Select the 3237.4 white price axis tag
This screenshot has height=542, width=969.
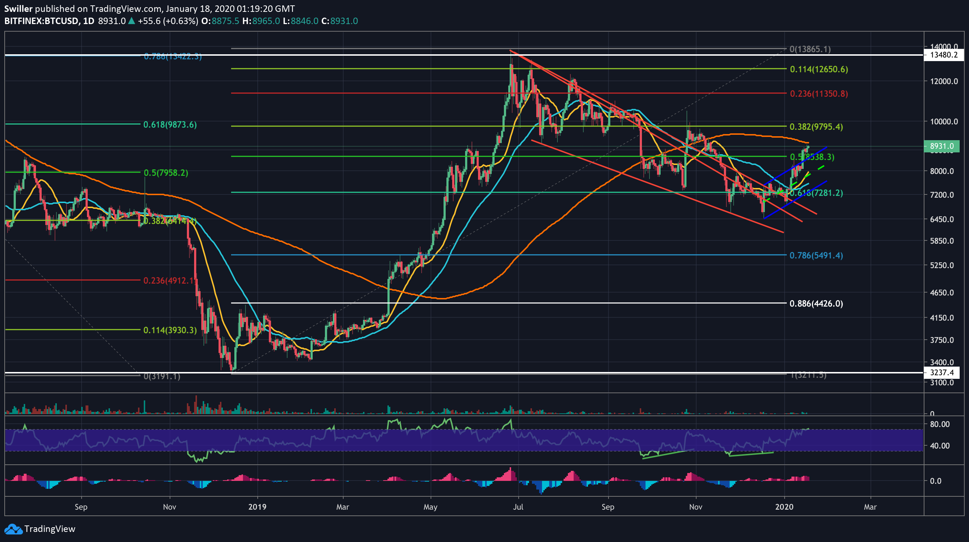click(942, 373)
